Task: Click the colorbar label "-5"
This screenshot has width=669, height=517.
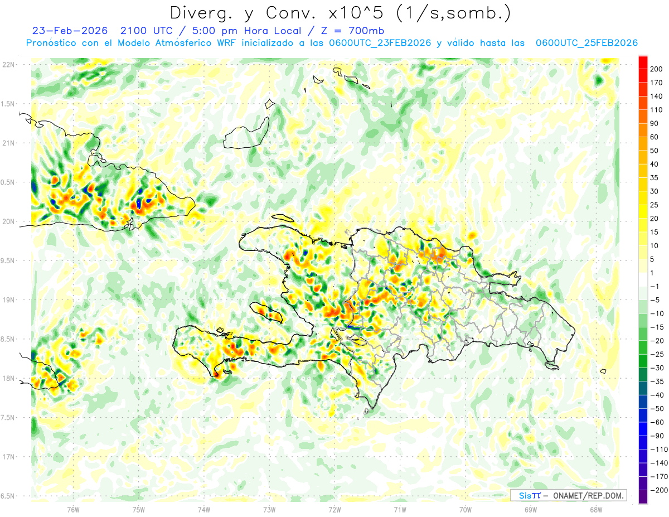Action: pyautogui.click(x=655, y=300)
